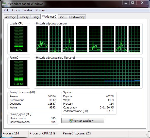
Task: Click the memory gauge showing 3,56 GB
Action: pyautogui.click(x=19, y=73)
